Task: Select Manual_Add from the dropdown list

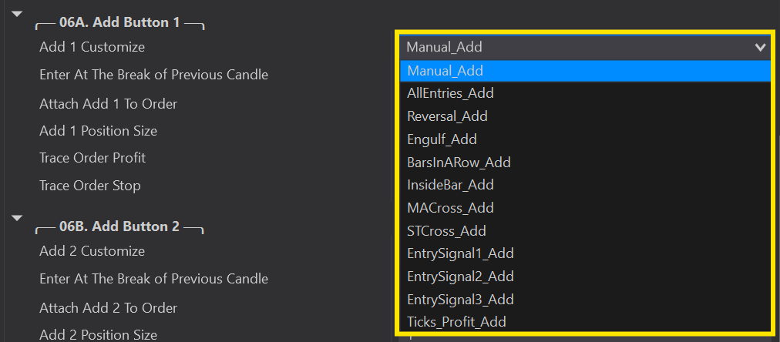Action: point(445,71)
